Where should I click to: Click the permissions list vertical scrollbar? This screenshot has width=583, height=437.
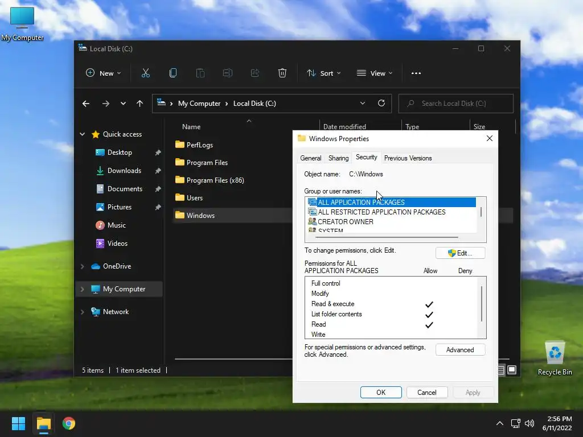click(482, 304)
